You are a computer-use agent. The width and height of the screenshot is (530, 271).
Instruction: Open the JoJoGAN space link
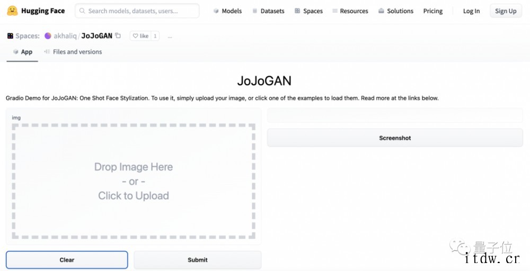(96, 36)
